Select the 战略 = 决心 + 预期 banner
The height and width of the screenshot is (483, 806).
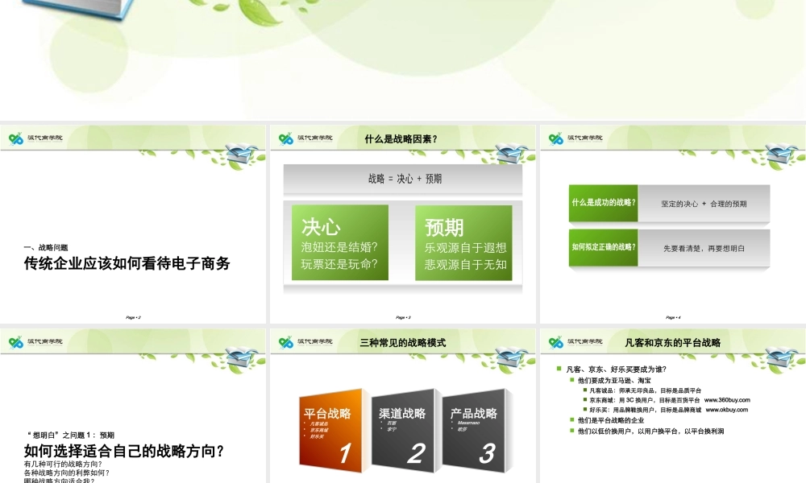point(403,179)
